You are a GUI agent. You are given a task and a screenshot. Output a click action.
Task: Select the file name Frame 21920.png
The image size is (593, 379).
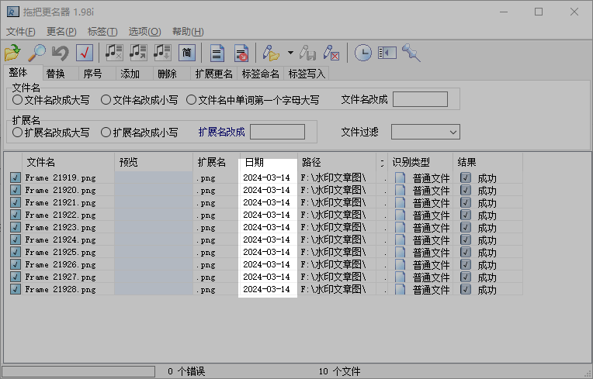(61, 190)
